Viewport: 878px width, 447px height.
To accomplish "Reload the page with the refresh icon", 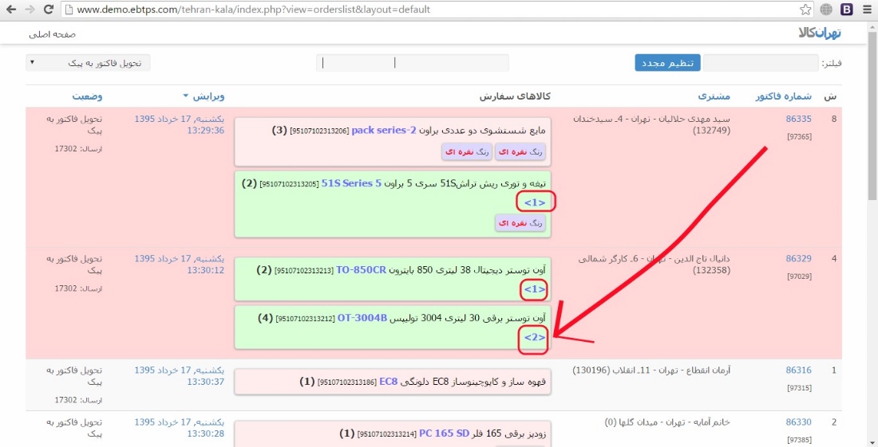I will point(48,10).
